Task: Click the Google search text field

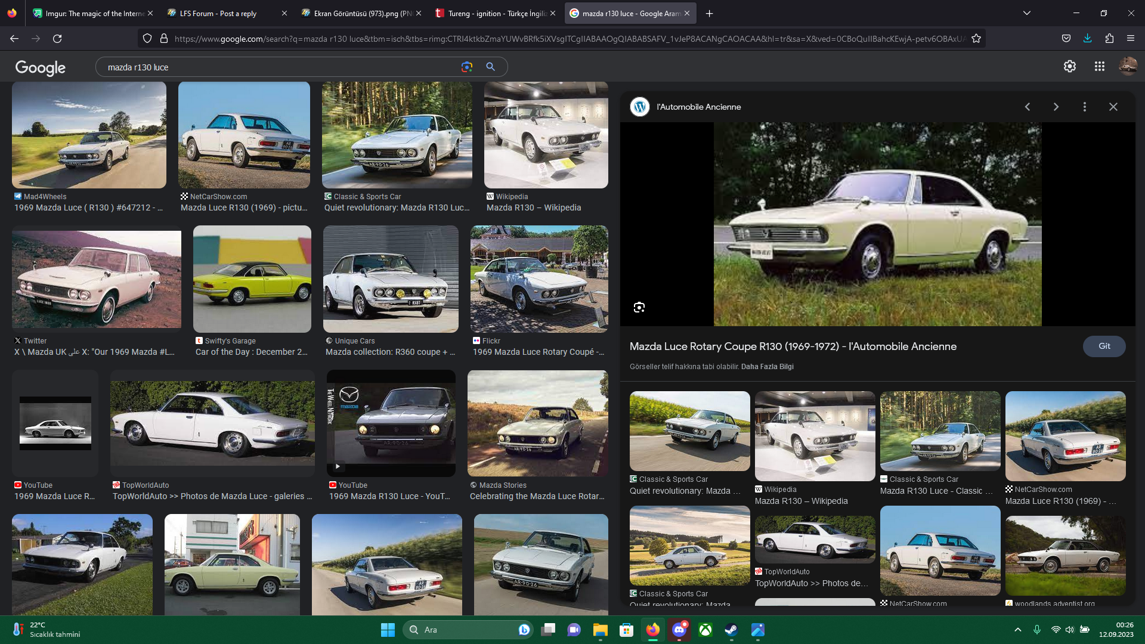Action: tap(274, 67)
